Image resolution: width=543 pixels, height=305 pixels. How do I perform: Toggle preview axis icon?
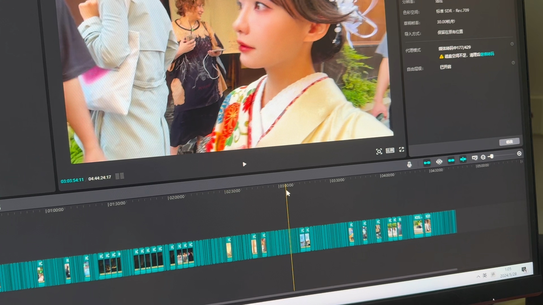tap(463, 159)
